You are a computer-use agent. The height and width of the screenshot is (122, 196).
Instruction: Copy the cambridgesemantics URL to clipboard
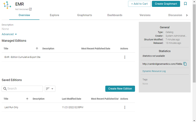tap(185, 64)
